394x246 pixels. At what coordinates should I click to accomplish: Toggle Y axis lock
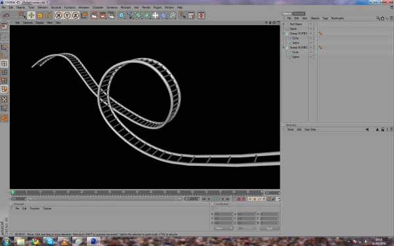click(x=67, y=15)
